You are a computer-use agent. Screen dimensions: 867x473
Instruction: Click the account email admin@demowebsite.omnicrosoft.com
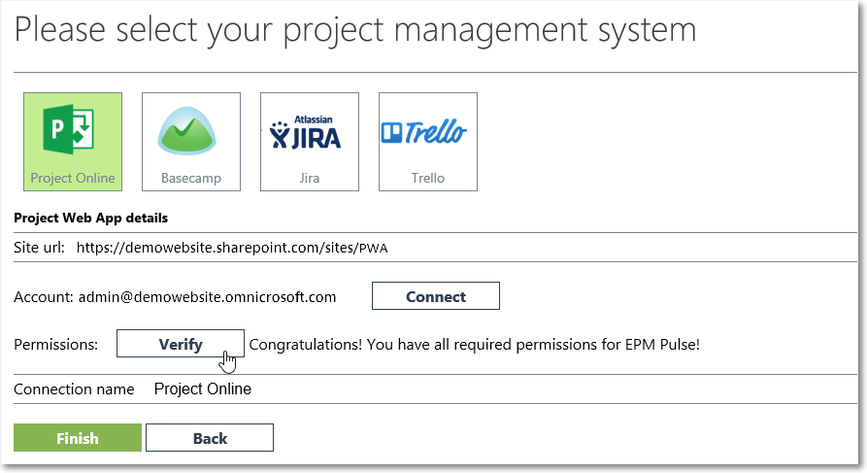pos(208,297)
